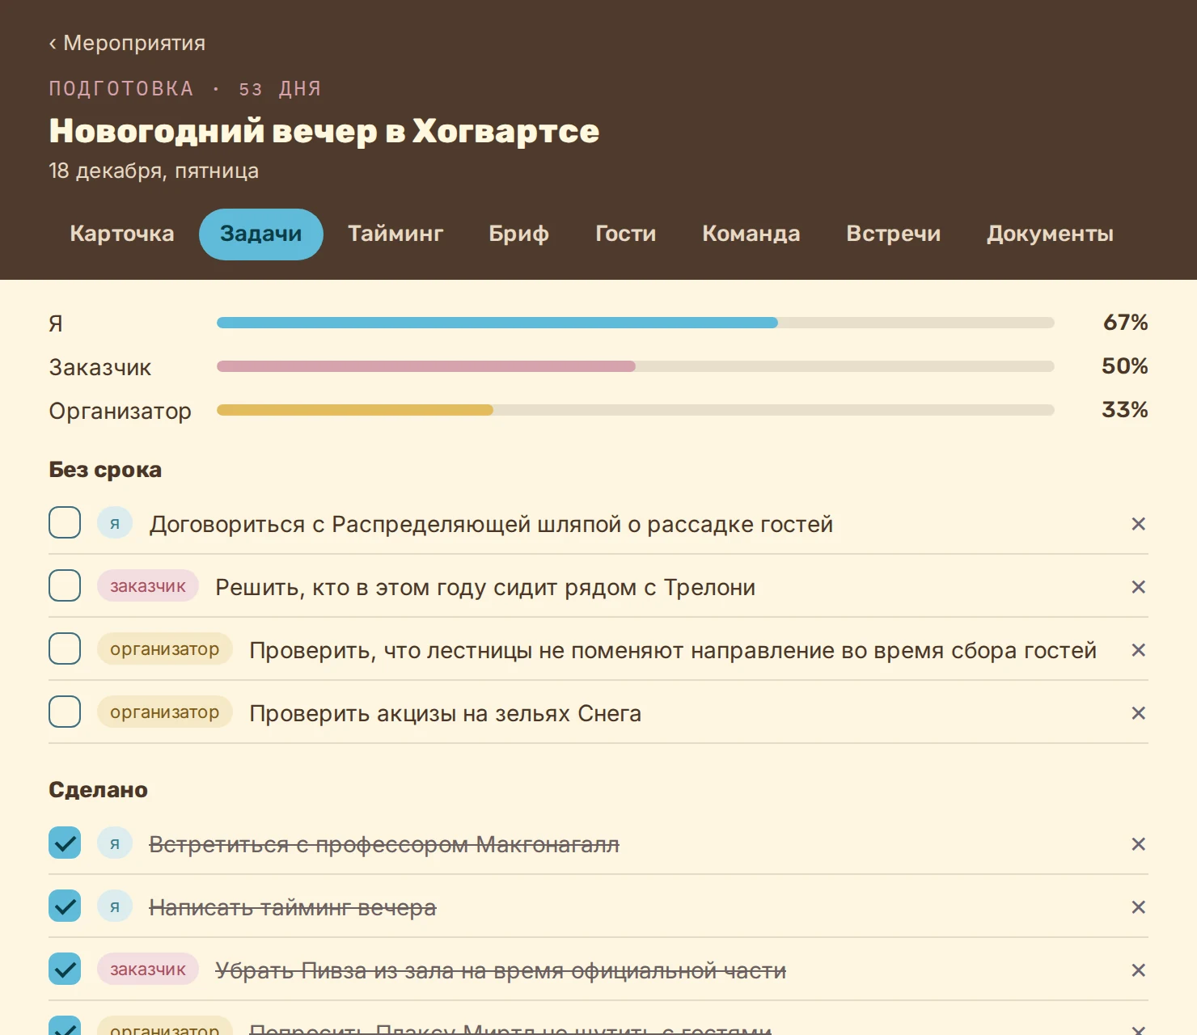Uncheck Встретиться с профессором Макгонагалл
Image resolution: width=1197 pixels, height=1035 pixels.
(x=65, y=843)
